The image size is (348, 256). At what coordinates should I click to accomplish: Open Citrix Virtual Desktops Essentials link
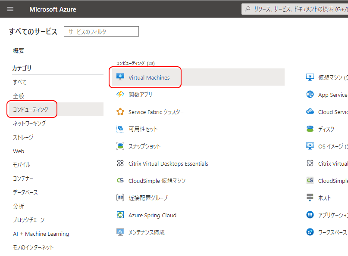point(168,163)
